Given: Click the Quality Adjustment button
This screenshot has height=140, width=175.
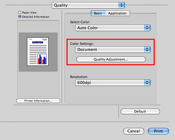Looking at the screenshot, I should tap(111, 59).
